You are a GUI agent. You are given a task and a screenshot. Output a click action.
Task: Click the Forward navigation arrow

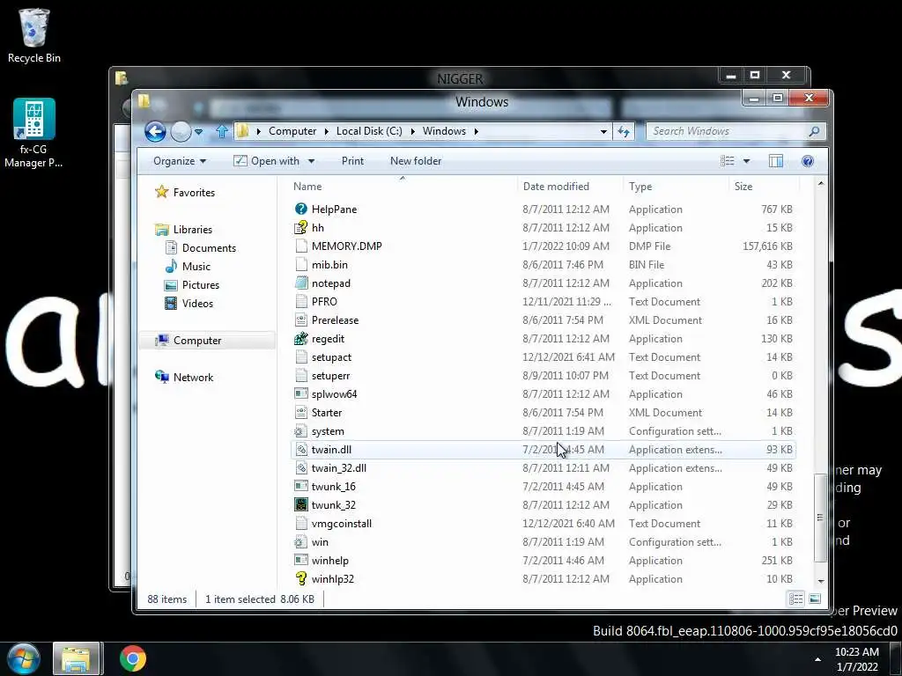pyautogui.click(x=181, y=132)
